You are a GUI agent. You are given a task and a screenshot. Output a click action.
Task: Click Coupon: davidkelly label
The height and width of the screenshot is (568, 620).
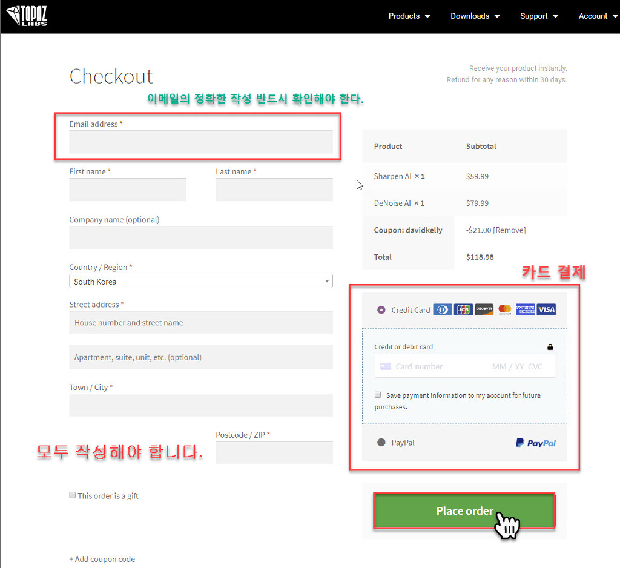click(408, 230)
